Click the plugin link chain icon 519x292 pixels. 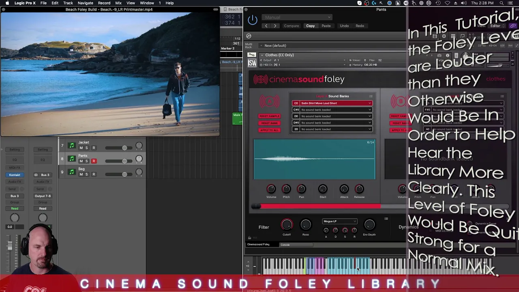coord(513,26)
